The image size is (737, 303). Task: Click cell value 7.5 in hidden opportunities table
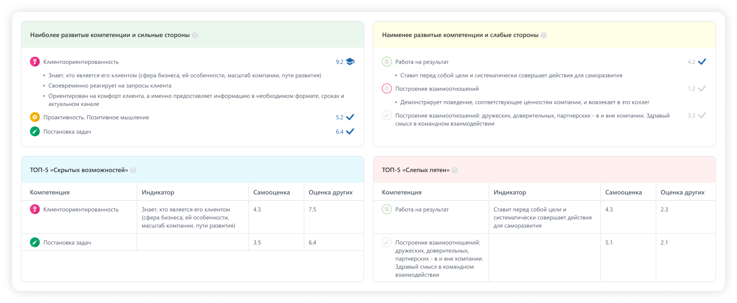pyautogui.click(x=313, y=210)
